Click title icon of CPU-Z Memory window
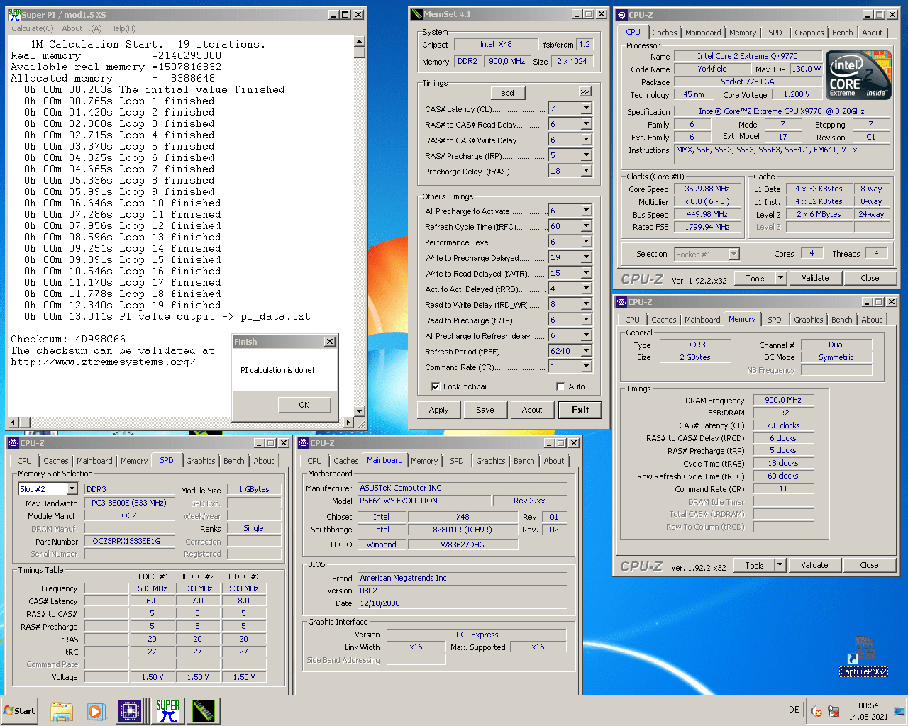Viewport: 908px width, 726px height. pos(621,302)
